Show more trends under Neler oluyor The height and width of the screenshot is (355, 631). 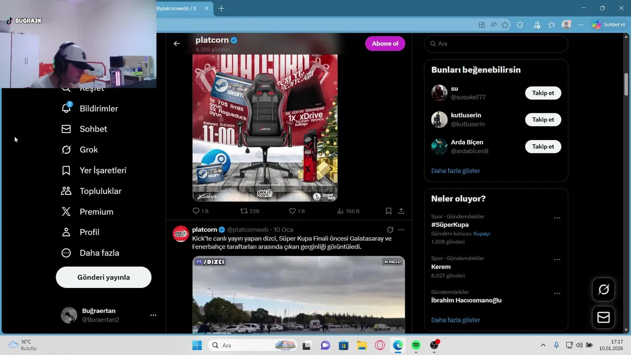(456, 320)
